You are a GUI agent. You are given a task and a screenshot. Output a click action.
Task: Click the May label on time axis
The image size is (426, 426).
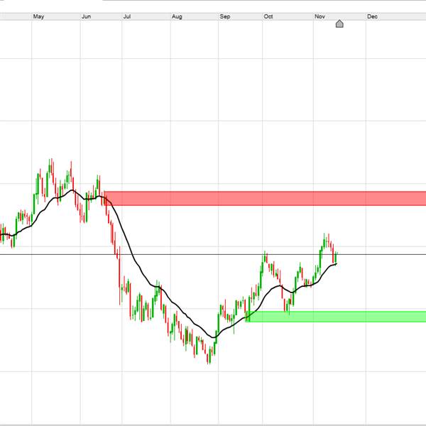38,16
